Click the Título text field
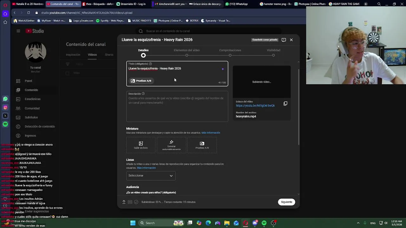Viewport: 406px width, 228px height. (177, 73)
